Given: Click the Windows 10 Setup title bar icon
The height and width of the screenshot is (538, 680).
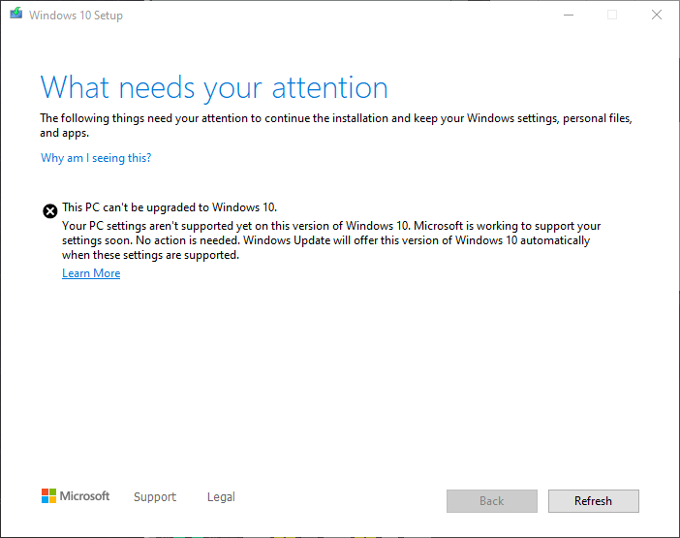Looking at the screenshot, I should click(15, 15).
